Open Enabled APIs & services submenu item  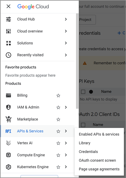click(x=99, y=134)
